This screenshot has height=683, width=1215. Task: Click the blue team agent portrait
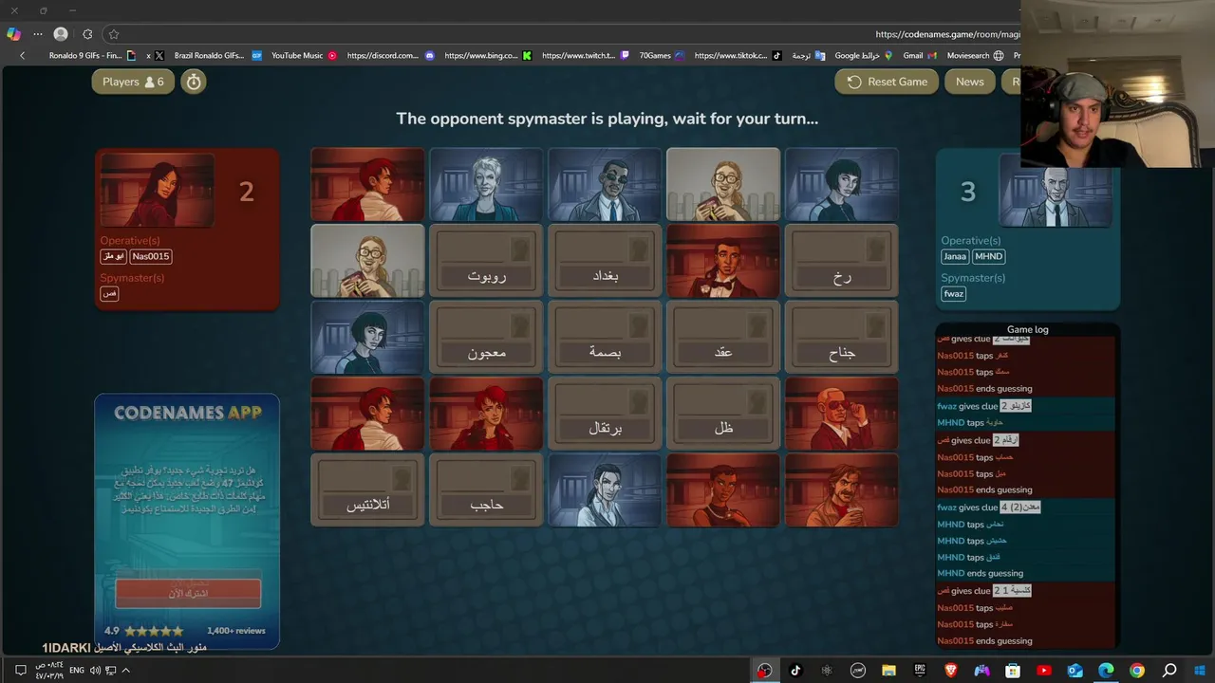pyautogui.click(x=1055, y=190)
